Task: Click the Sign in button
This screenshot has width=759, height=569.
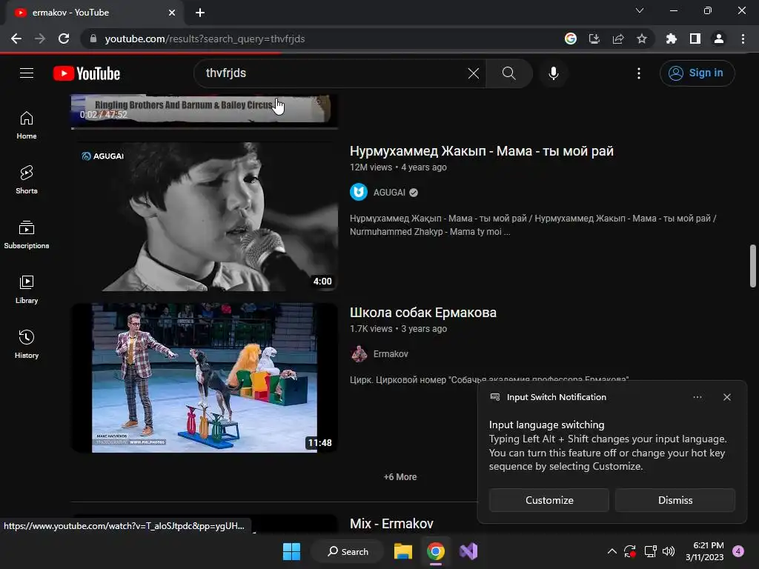Action: (x=697, y=73)
